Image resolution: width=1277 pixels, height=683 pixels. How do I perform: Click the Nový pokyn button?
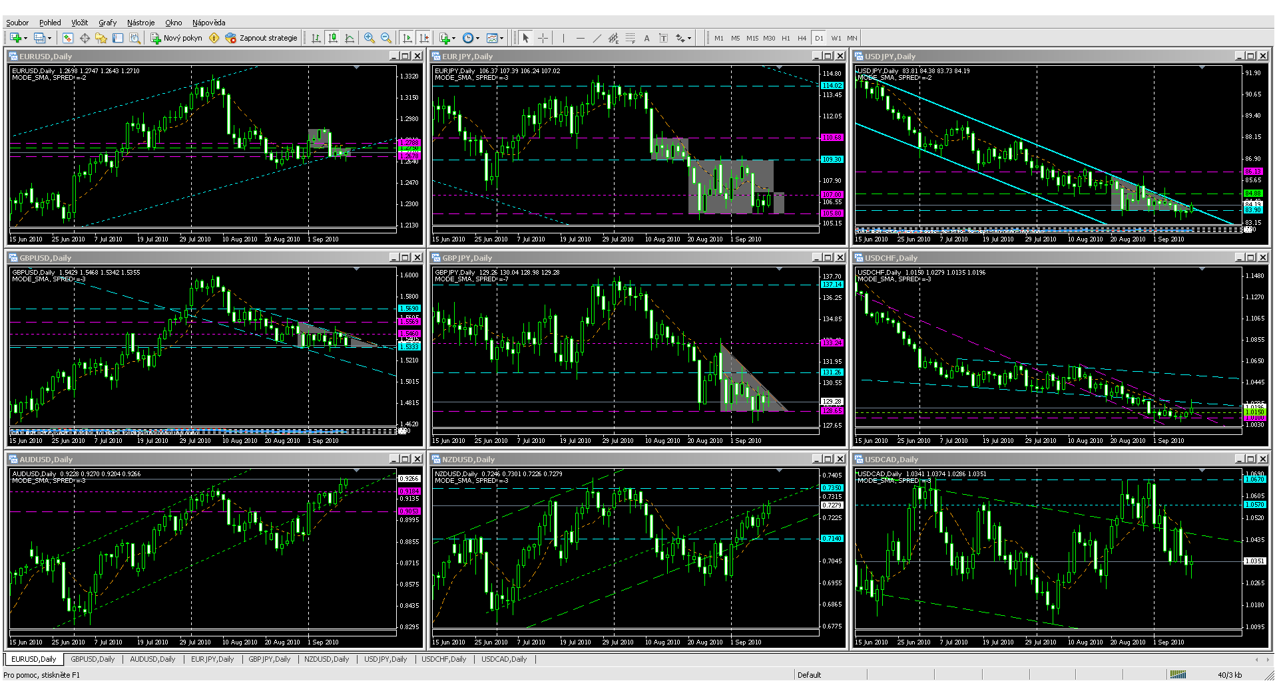tap(176, 38)
